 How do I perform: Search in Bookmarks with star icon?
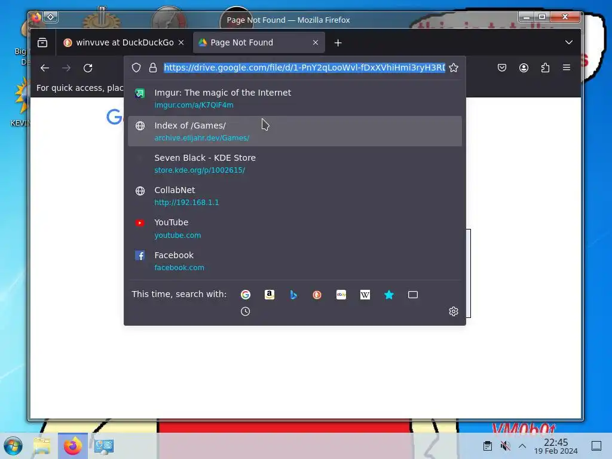pyautogui.click(x=389, y=295)
